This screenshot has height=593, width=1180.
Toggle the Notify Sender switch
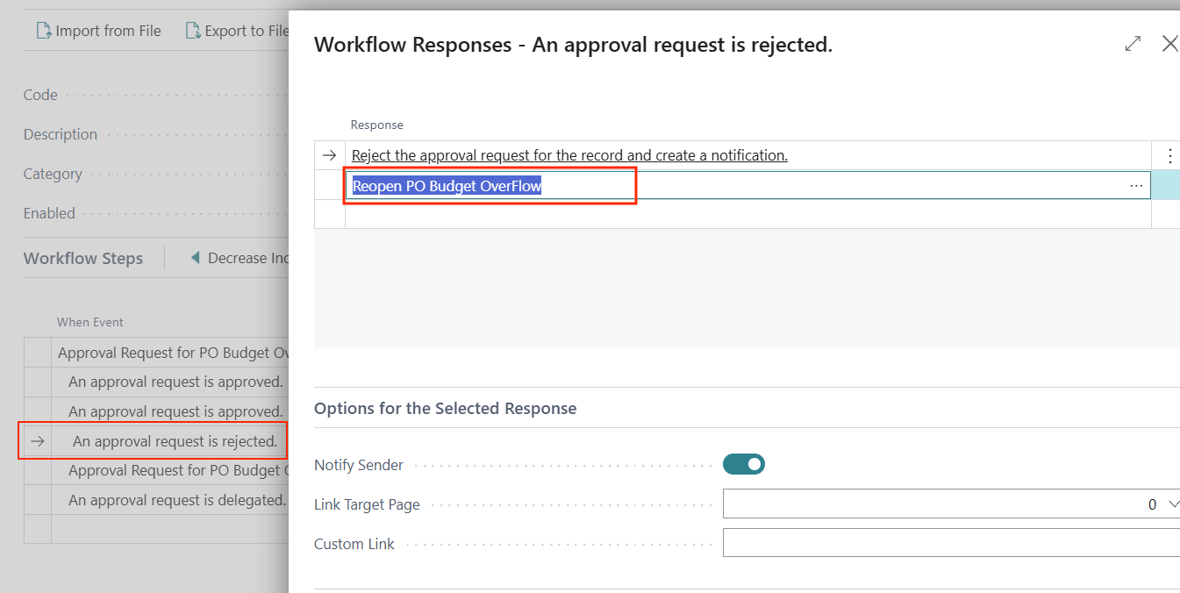pyautogui.click(x=743, y=464)
